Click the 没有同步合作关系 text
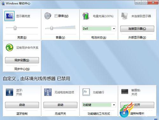The width and height of the screenshot is (159, 120). tap(27, 48)
